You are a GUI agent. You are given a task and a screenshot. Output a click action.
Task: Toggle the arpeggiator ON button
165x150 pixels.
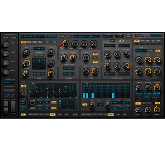(85, 105)
